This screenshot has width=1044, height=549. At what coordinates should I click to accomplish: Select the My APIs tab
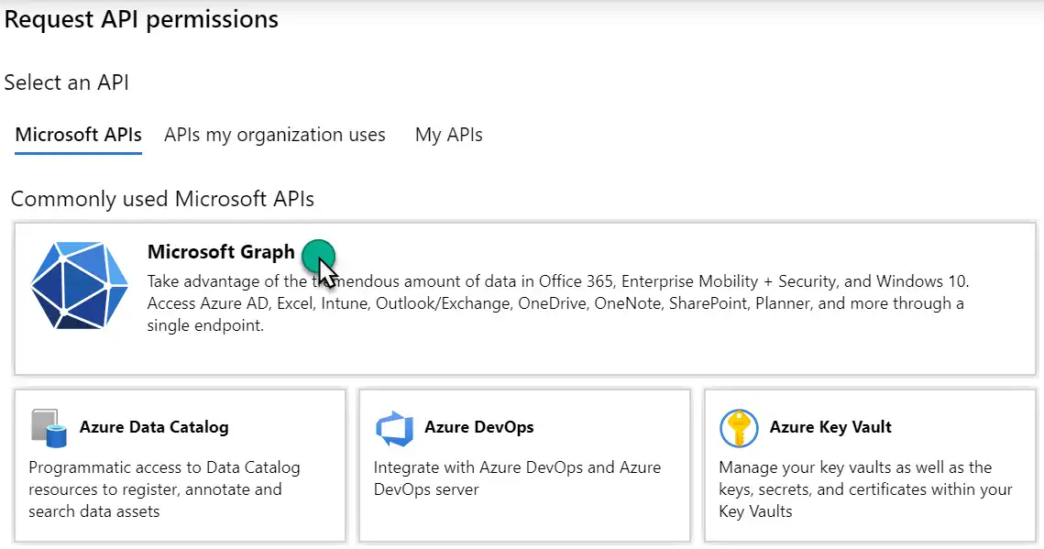(449, 135)
